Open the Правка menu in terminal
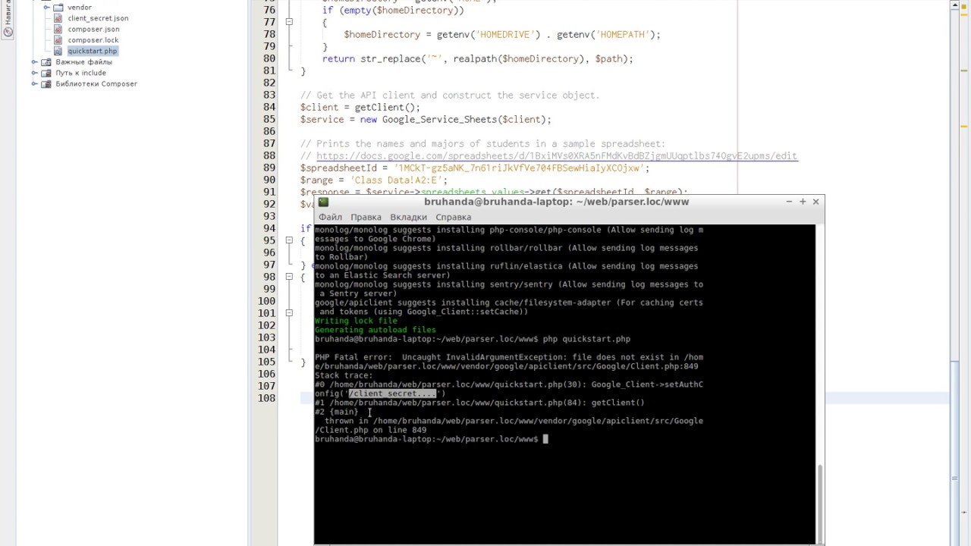Viewport: 971px width, 546px height. [x=366, y=217]
